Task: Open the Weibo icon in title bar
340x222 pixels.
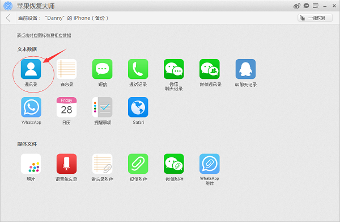Action: click(x=296, y=6)
